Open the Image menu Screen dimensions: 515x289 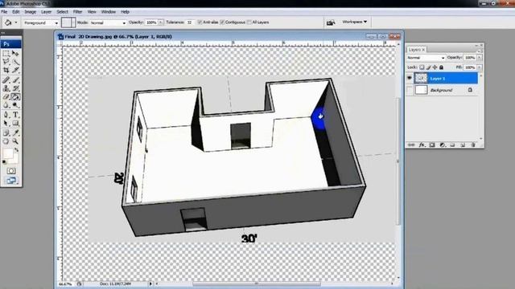tap(31, 12)
